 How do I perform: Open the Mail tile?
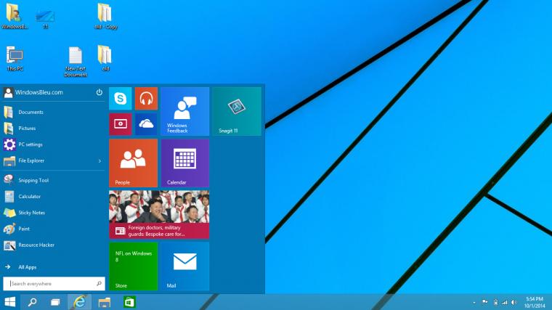pyautogui.click(x=184, y=266)
